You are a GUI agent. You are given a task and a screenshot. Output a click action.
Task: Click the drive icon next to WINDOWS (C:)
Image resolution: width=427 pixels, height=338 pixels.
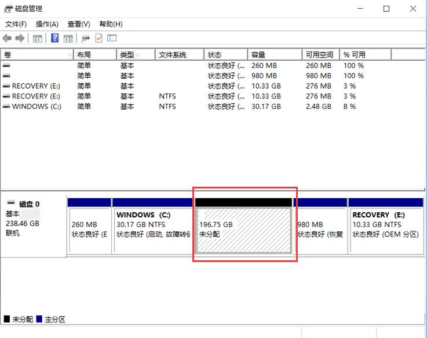(x=6, y=106)
